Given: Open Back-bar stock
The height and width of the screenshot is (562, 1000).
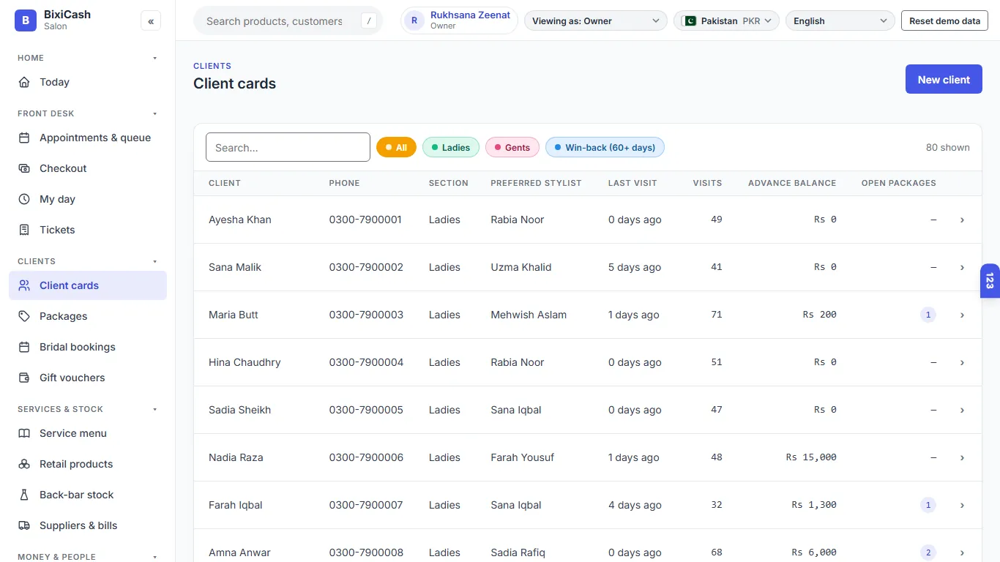Looking at the screenshot, I should coord(88,495).
